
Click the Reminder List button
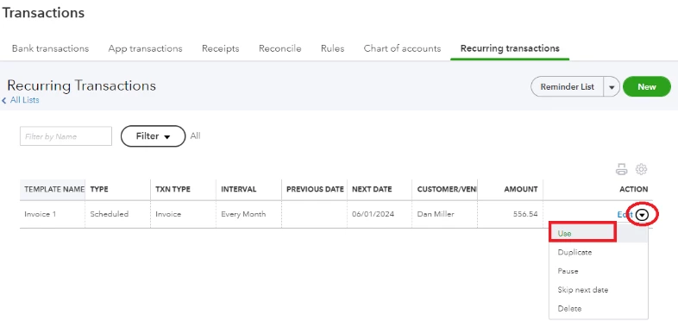568,87
